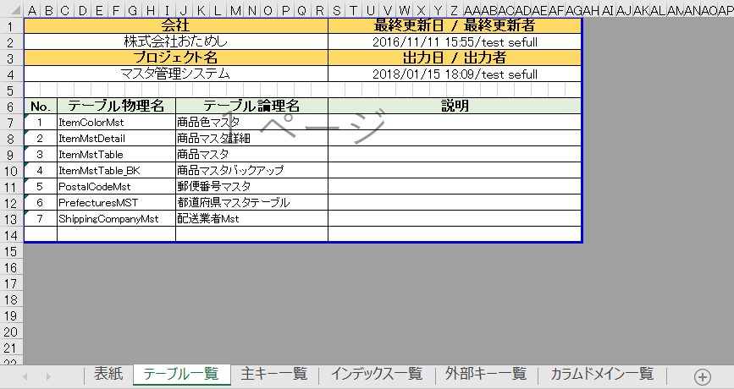The height and width of the screenshot is (389, 734).
Task: Click the ShippingCompanyMst cell
Action: point(116,218)
